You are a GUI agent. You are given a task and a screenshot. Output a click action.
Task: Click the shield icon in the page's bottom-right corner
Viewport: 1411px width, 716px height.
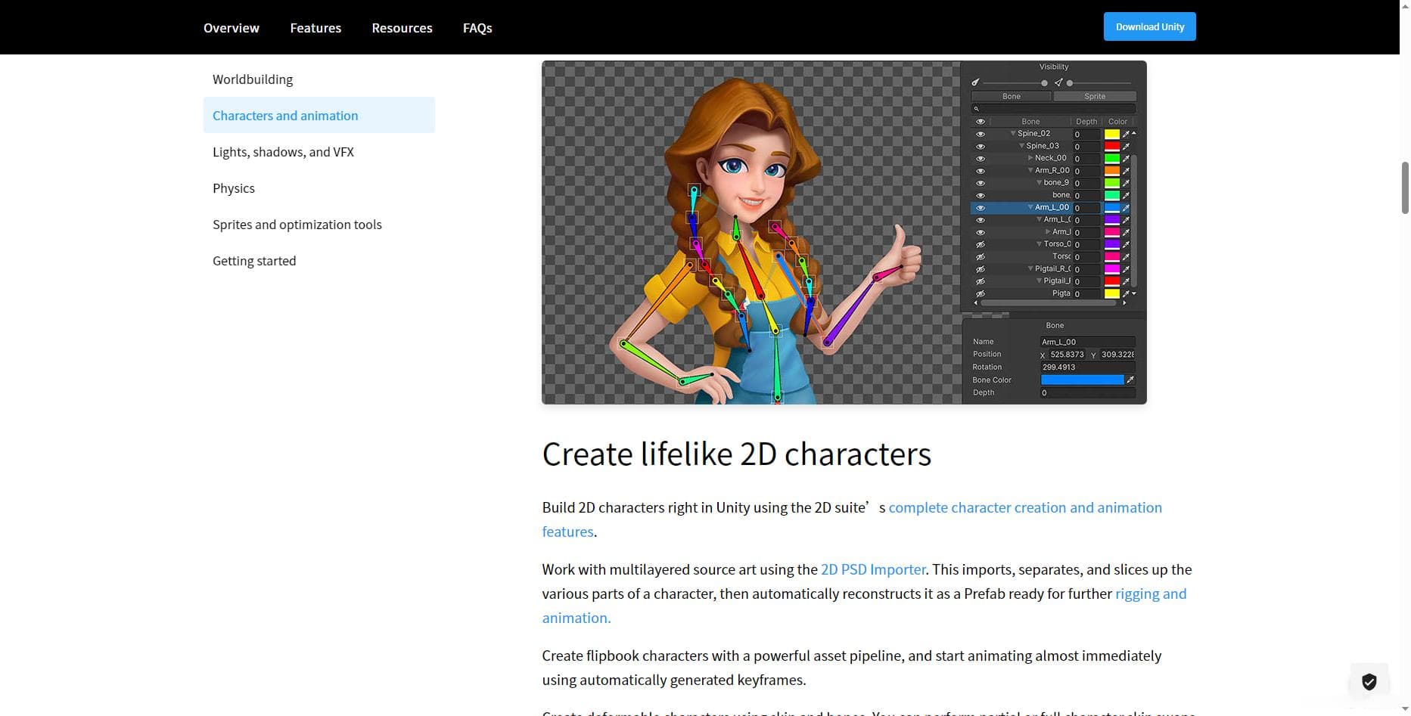[x=1369, y=682]
